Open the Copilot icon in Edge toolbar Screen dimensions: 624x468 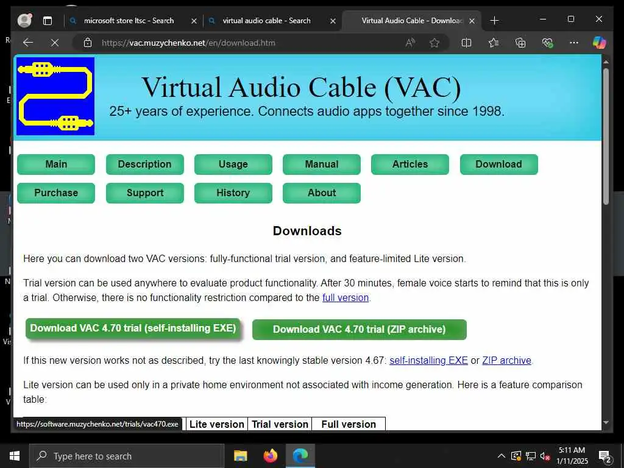pyautogui.click(x=599, y=43)
